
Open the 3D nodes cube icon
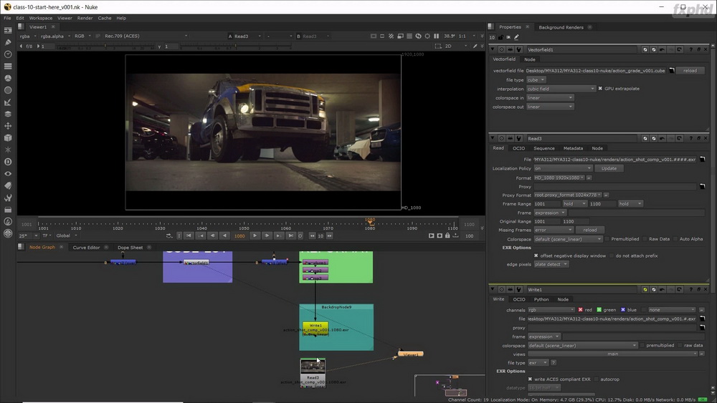(x=8, y=138)
